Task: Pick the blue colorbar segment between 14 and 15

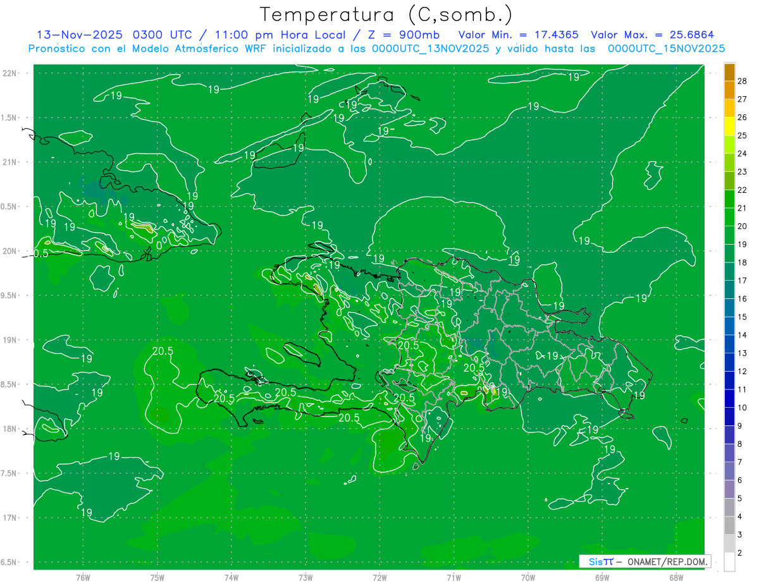Action: click(x=729, y=326)
